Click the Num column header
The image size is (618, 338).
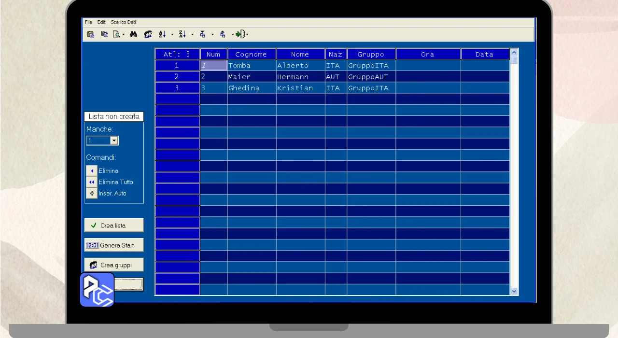[213, 54]
